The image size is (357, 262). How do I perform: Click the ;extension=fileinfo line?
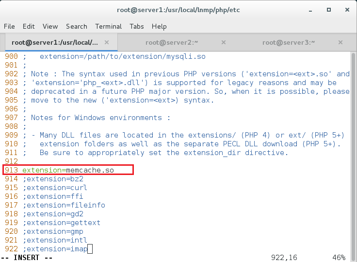pyautogui.click(x=64, y=205)
